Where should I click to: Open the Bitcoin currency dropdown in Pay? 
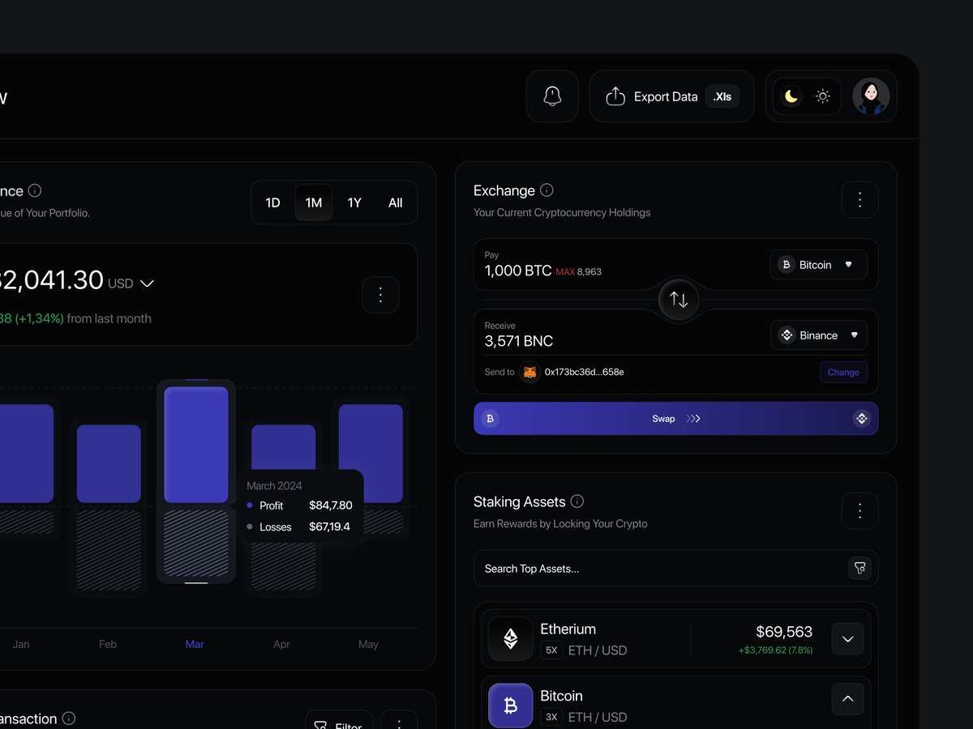818,264
